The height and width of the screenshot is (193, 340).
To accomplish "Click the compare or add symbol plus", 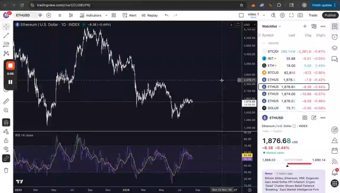I will click(49, 15).
